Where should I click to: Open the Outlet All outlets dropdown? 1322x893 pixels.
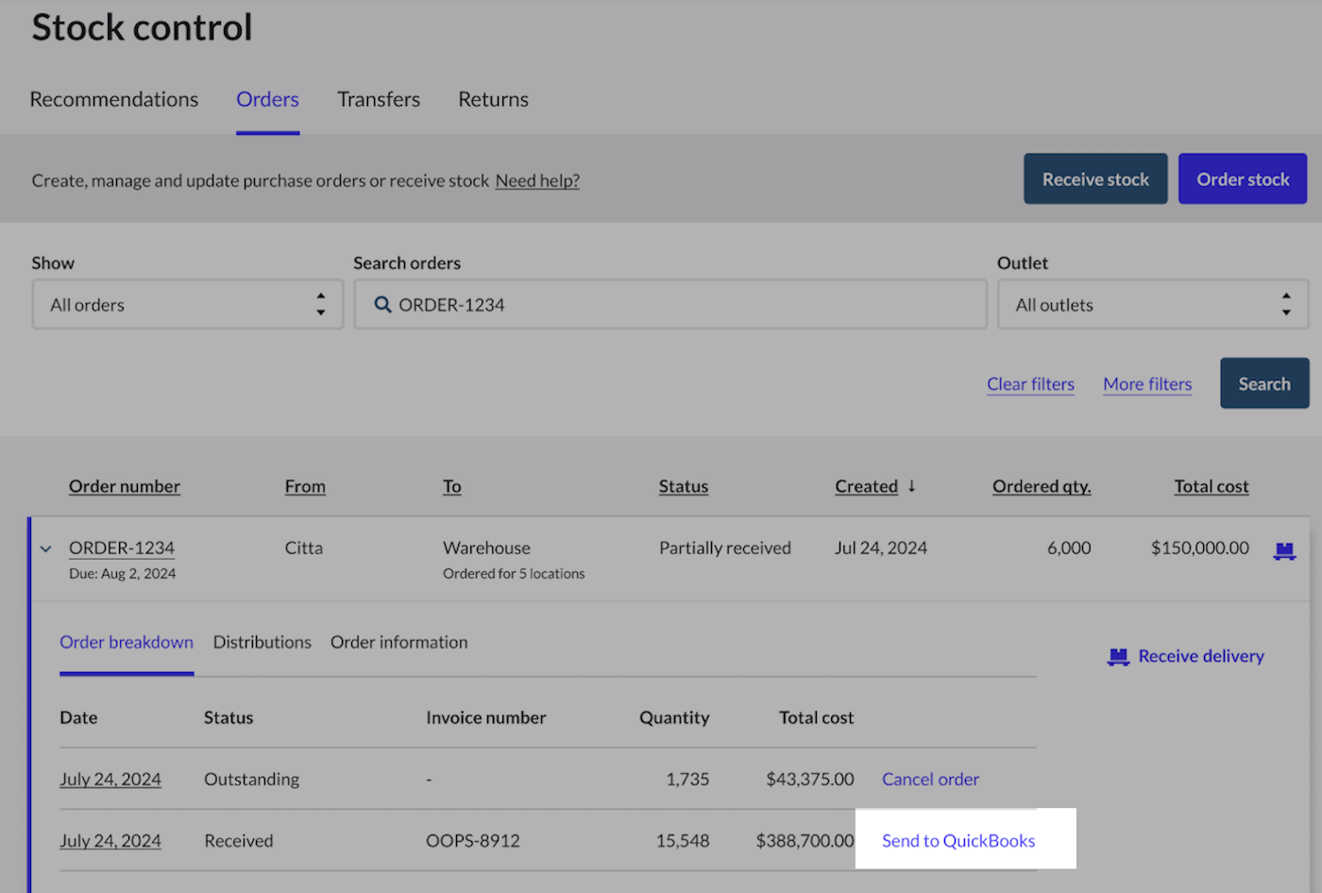1152,305
